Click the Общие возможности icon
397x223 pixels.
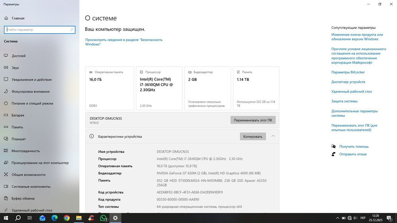[x=6, y=175]
